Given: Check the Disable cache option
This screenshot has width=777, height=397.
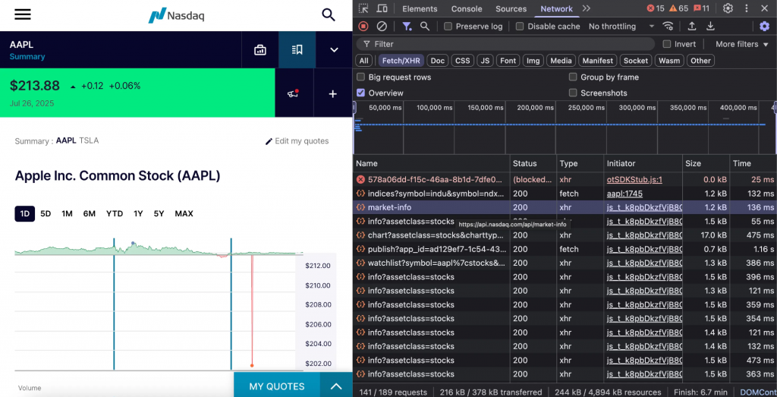Looking at the screenshot, I should click(x=520, y=27).
